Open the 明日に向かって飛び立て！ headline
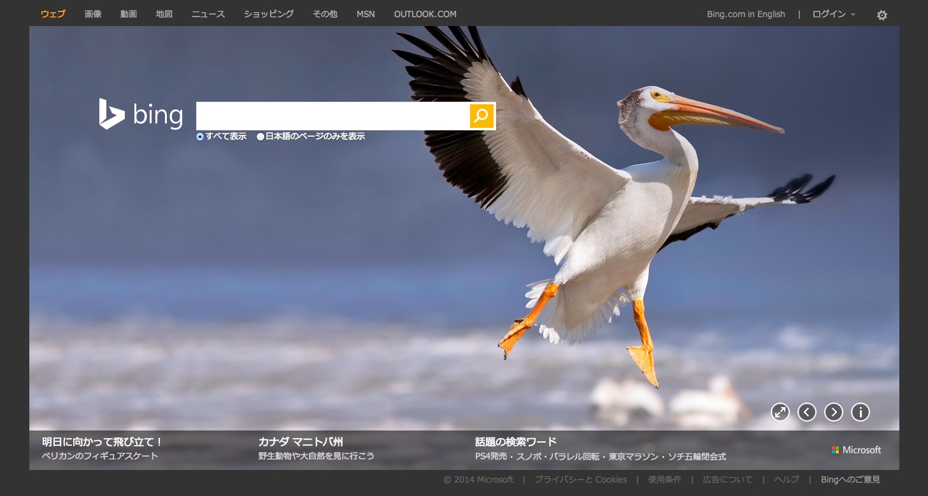Screen dimensions: 928x496 tap(103, 441)
